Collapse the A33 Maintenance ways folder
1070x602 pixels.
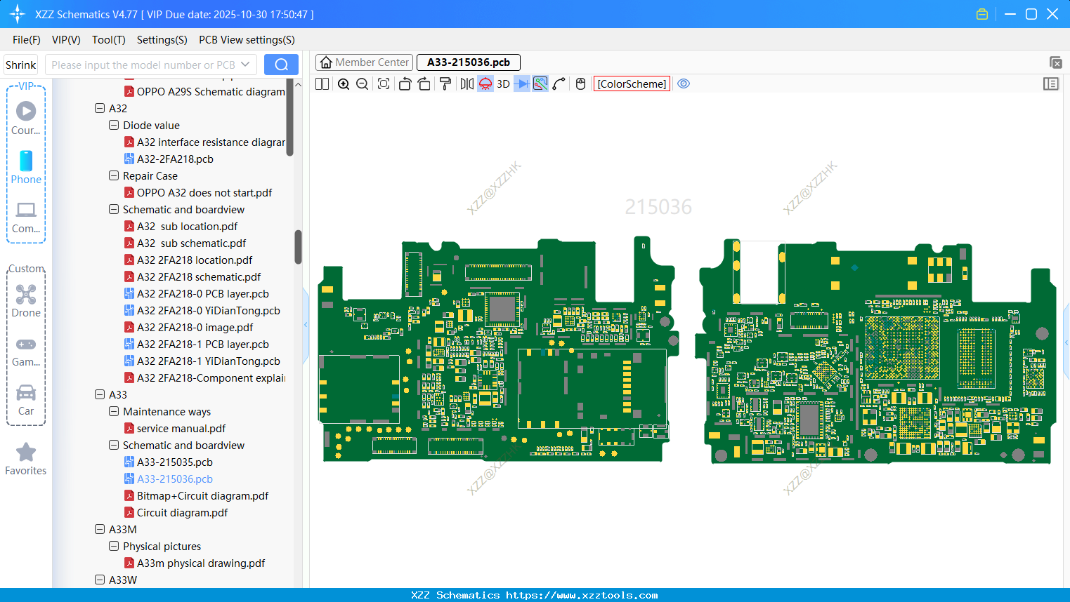(114, 412)
